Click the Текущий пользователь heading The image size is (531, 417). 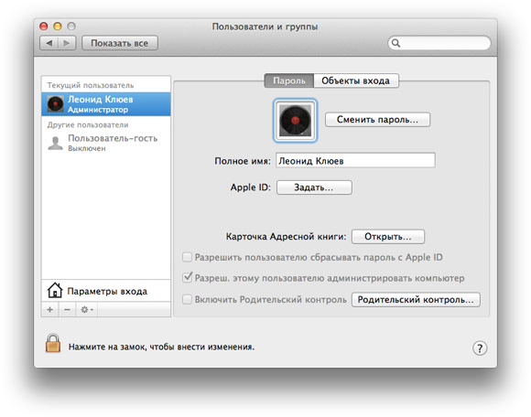click(x=91, y=85)
